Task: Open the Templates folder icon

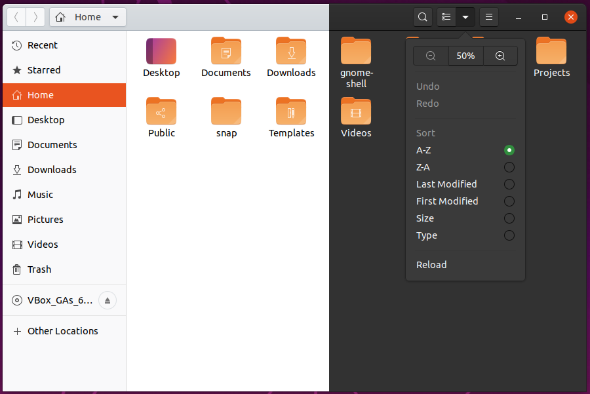Action: tap(291, 111)
